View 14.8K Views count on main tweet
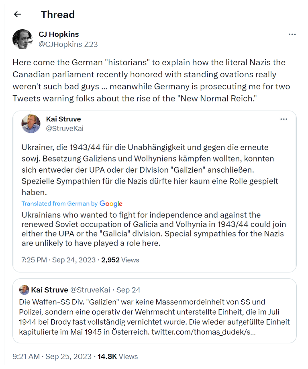308x369 pixels. click(x=118, y=356)
